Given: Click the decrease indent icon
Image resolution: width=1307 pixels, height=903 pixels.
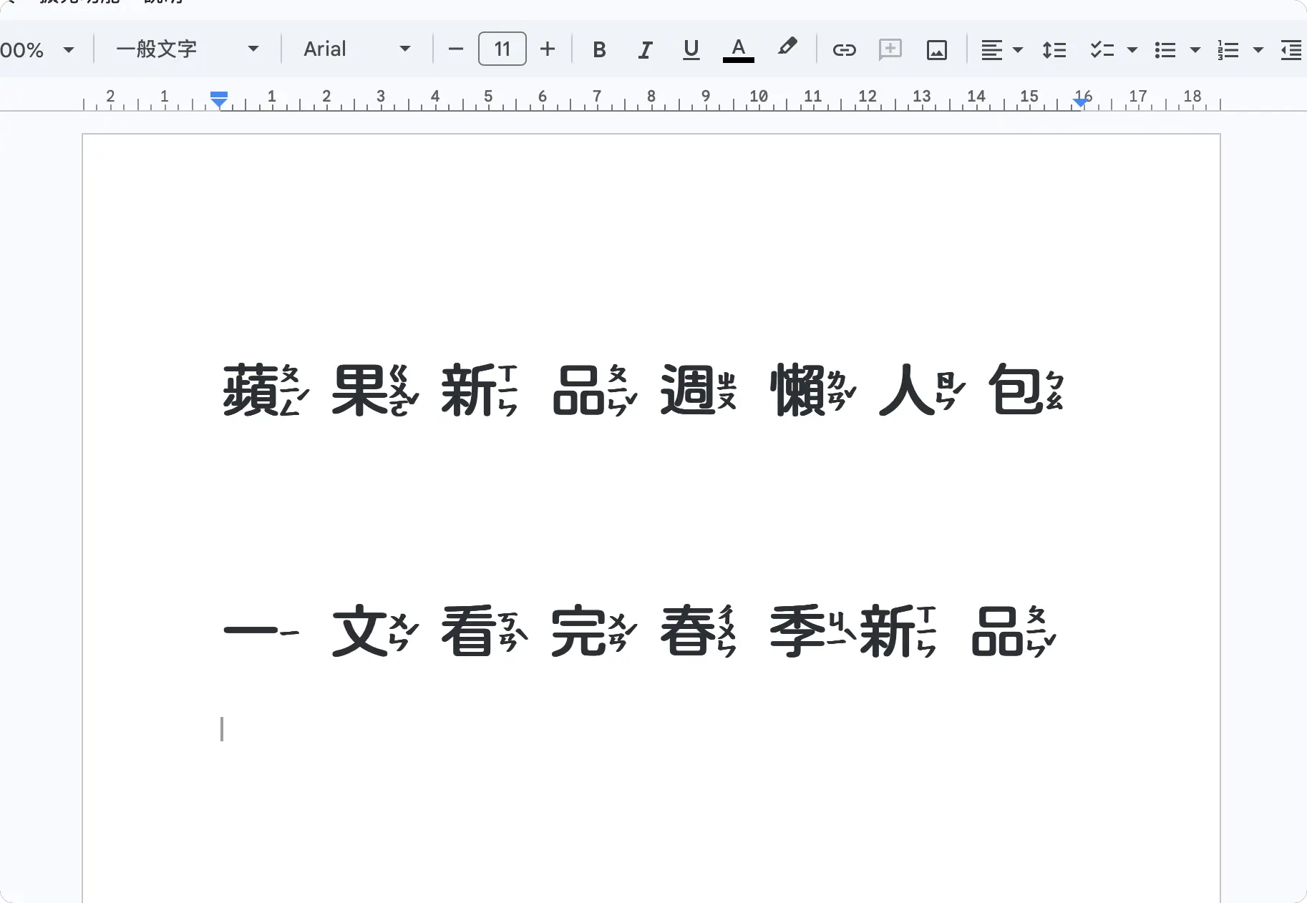Looking at the screenshot, I should pyautogui.click(x=1291, y=49).
